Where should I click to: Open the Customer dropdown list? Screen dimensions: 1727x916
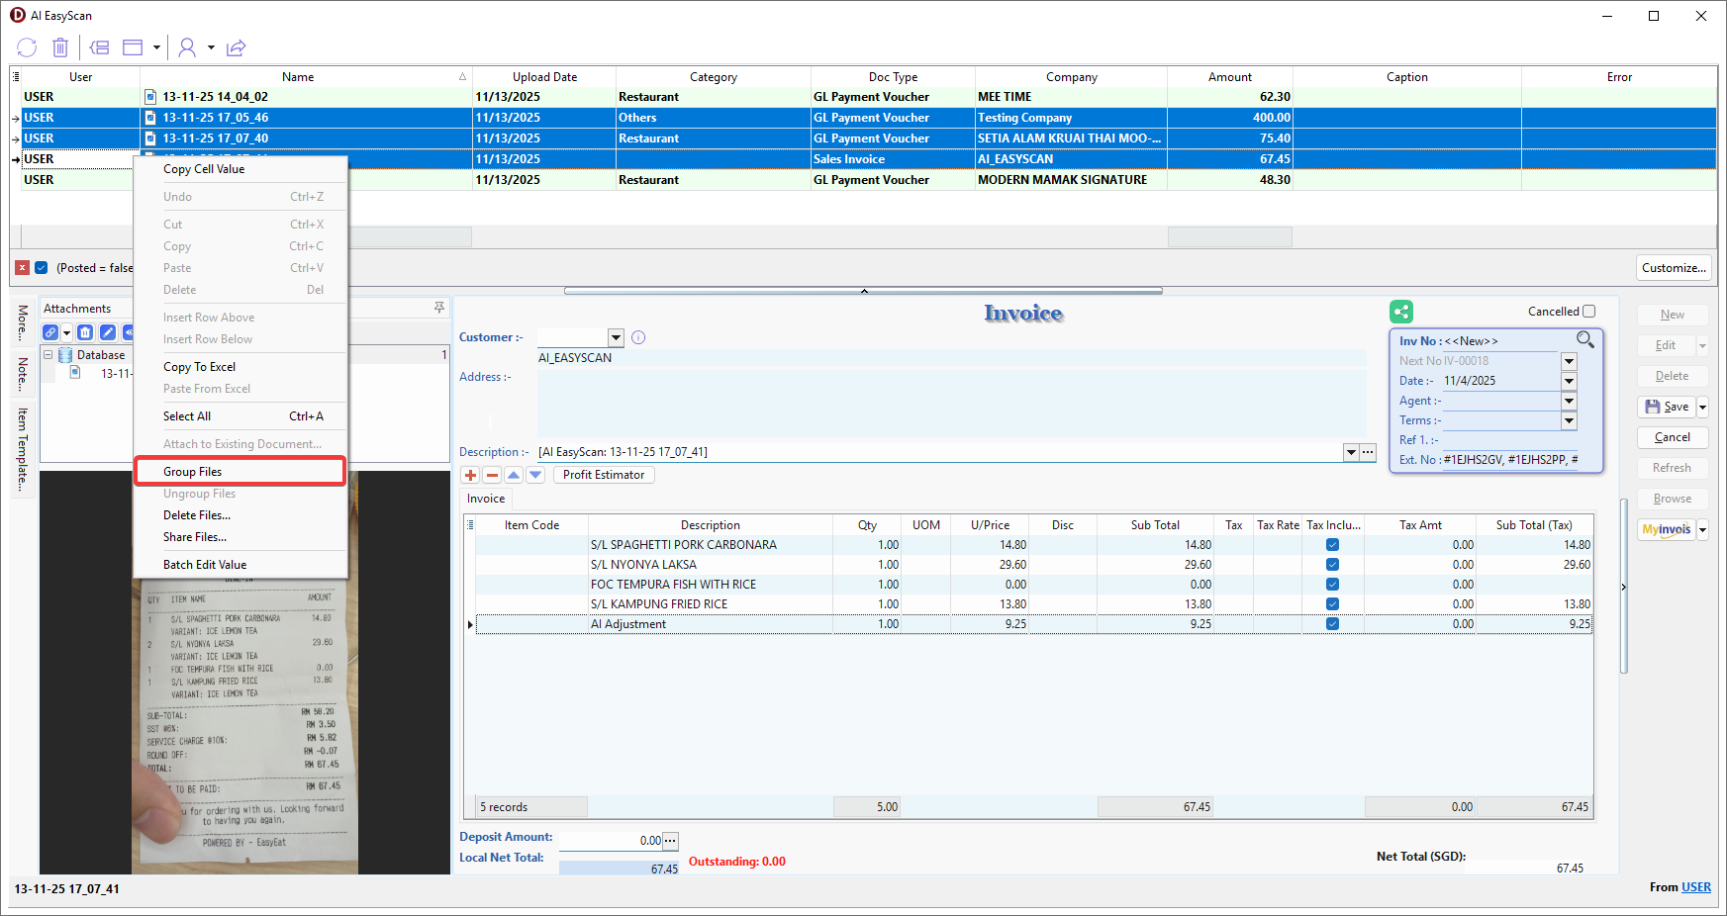click(616, 337)
